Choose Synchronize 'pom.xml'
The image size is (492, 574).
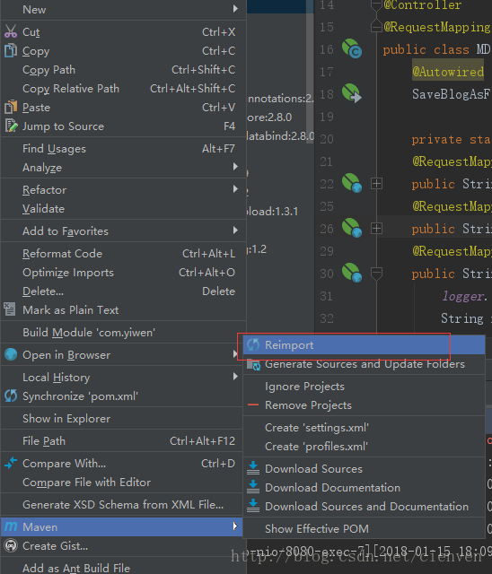pyautogui.click(x=123, y=396)
